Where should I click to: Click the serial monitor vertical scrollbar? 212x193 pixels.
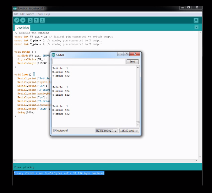138,94
